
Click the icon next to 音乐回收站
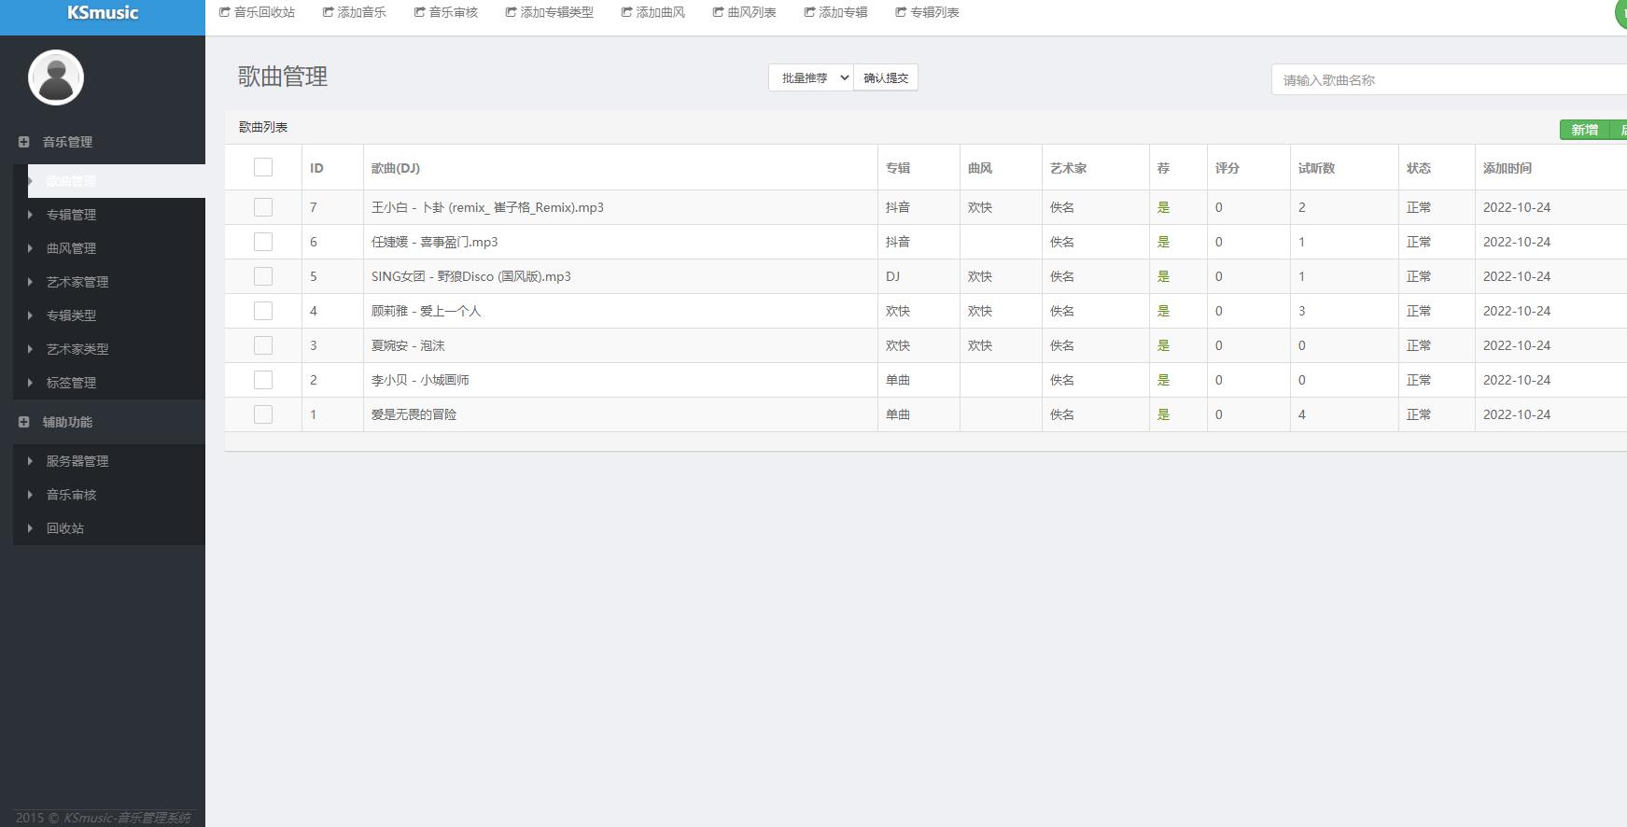tap(224, 12)
